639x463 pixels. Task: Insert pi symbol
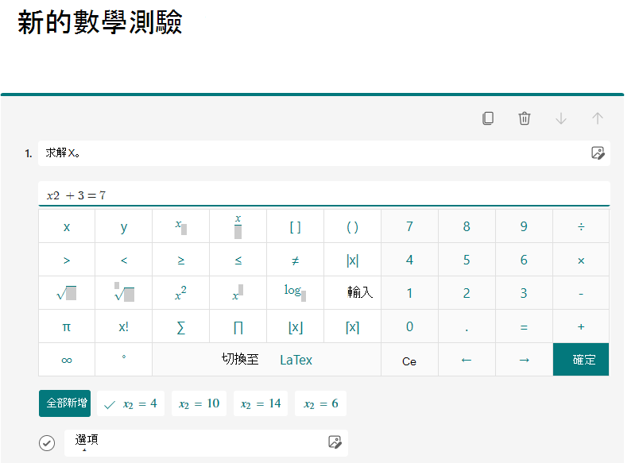pos(67,326)
